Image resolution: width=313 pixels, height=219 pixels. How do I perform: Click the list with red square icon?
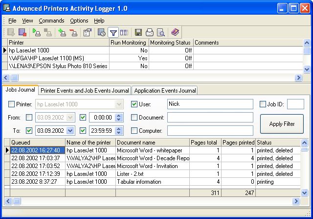pos(22,32)
